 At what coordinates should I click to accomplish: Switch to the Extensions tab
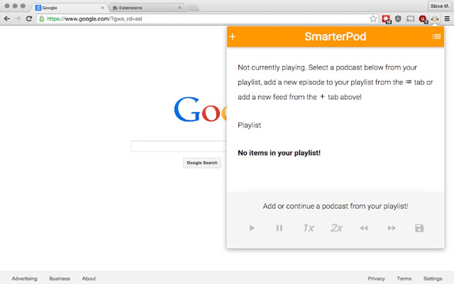point(146,8)
